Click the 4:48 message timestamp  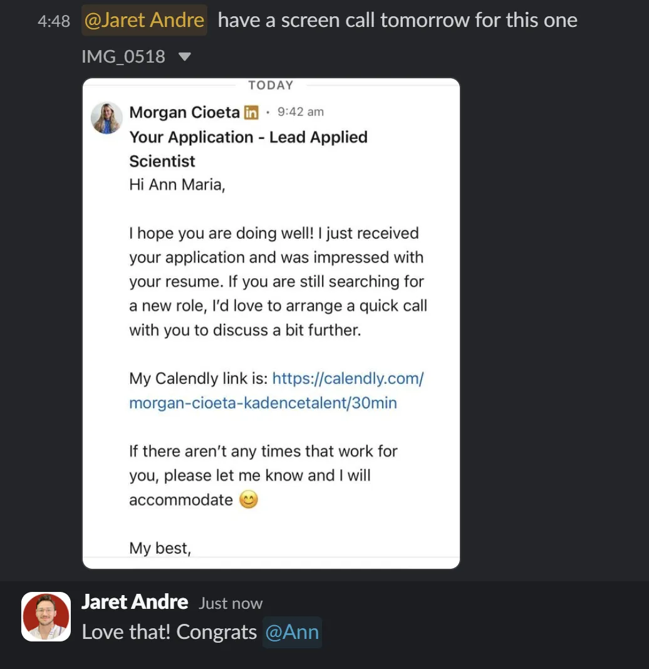54,21
